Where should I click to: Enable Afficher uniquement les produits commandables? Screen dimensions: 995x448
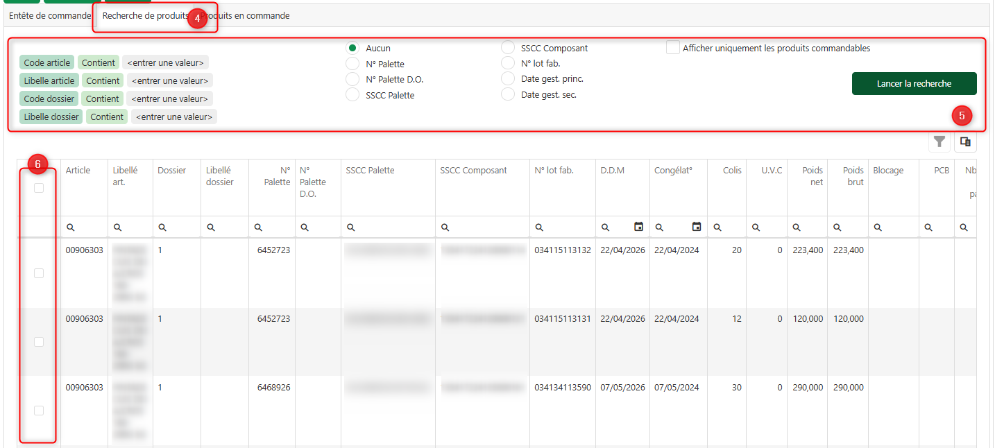pos(672,48)
